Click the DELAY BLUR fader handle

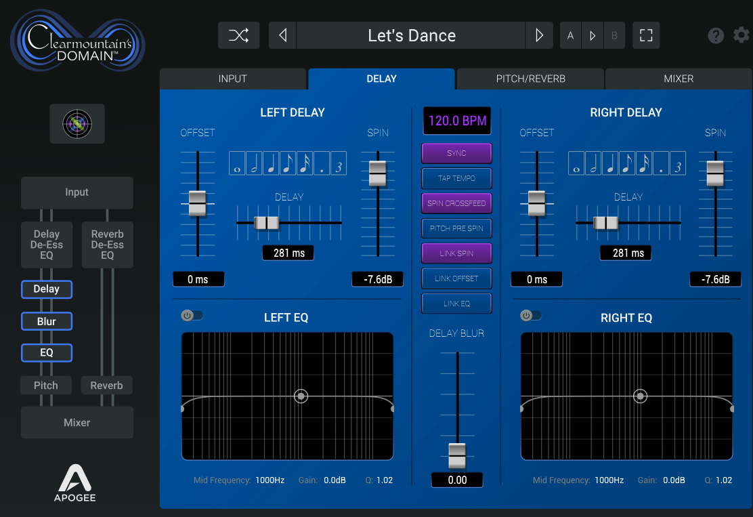coord(457,456)
